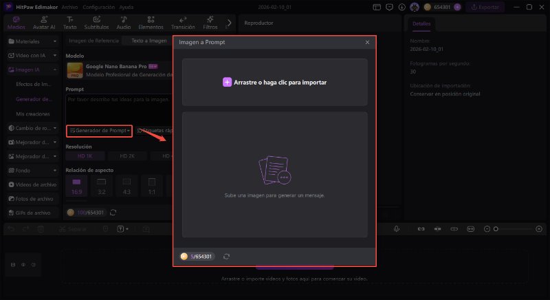This screenshot has height=300, width=550.
Task: Zoom out timeline with minus icon
Action: 487,228
